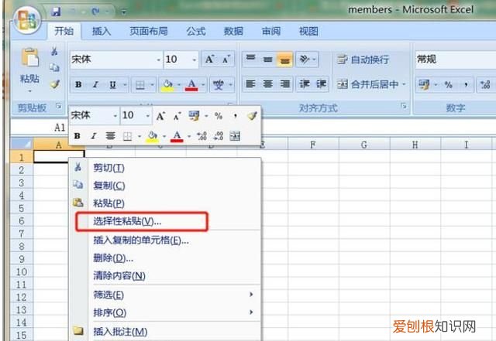Apply red font color in ribbon
This screenshot has height=341, width=496.
191,84
